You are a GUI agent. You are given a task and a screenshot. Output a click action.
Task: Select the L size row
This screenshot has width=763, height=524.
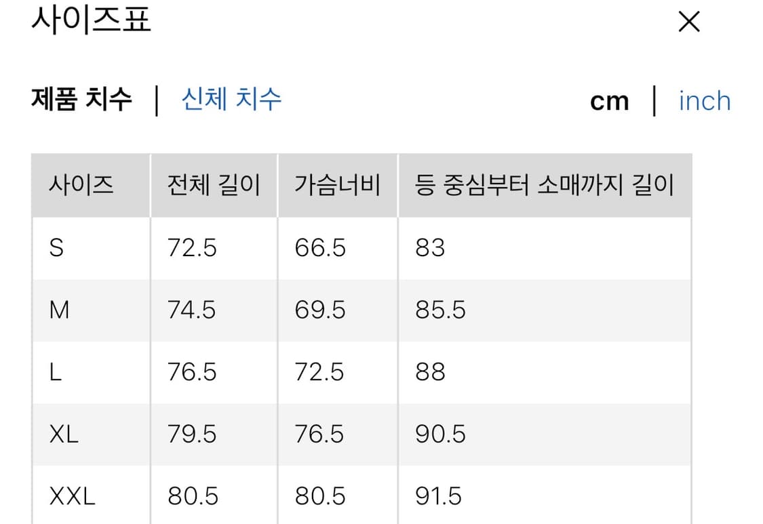point(57,371)
